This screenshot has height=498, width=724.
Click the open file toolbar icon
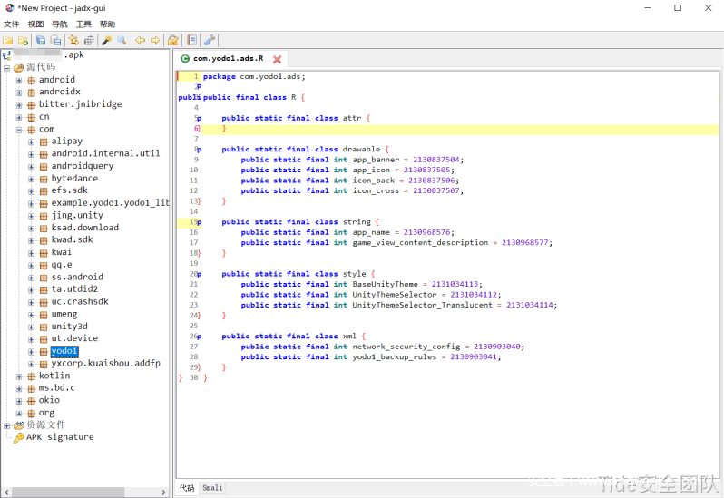coord(7,40)
